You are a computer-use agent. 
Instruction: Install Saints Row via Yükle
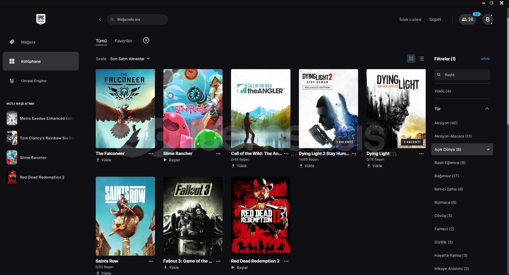(104, 273)
